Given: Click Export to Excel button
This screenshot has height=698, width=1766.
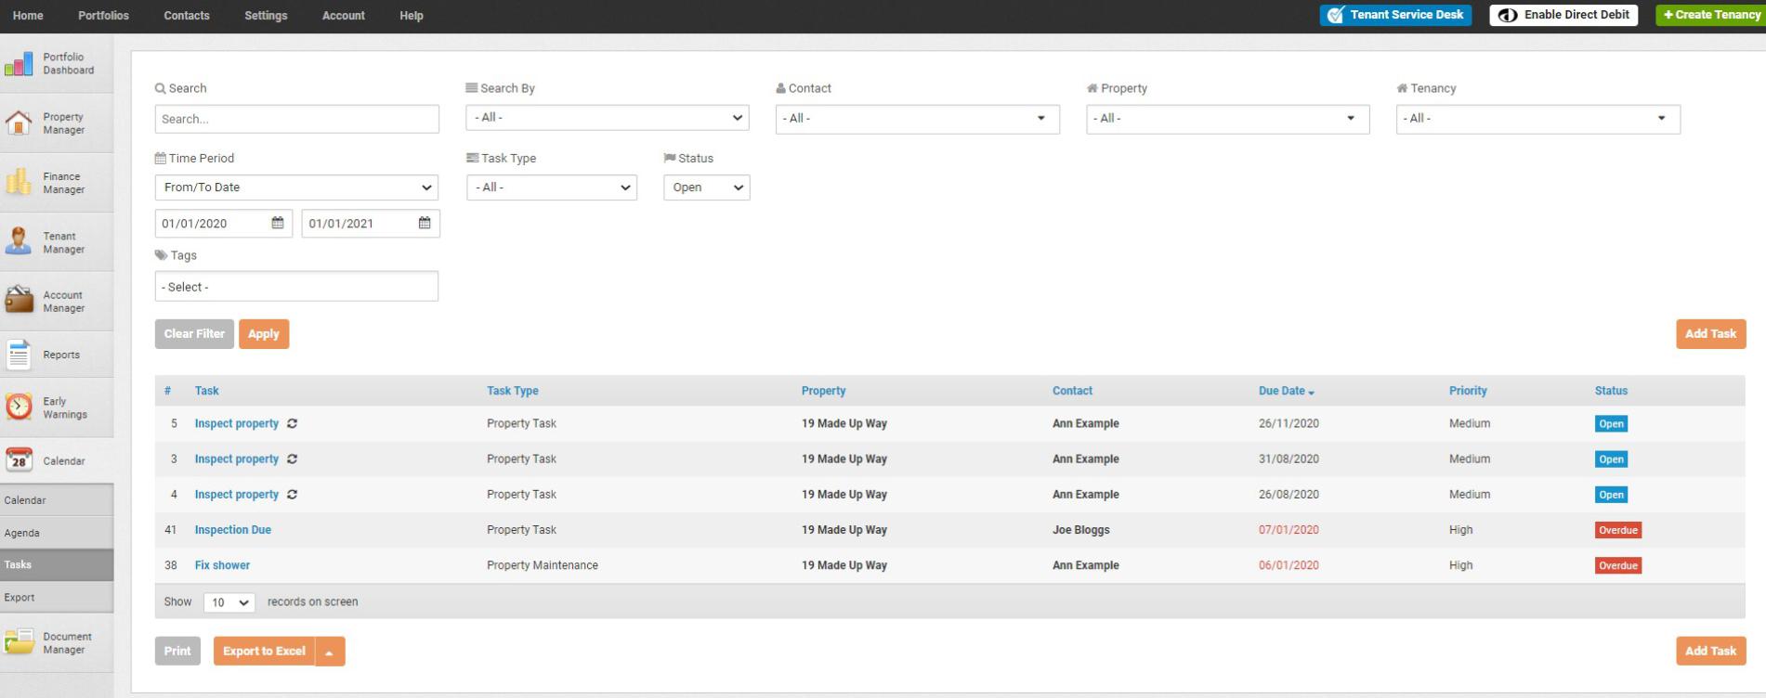Looking at the screenshot, I should 265,652.
